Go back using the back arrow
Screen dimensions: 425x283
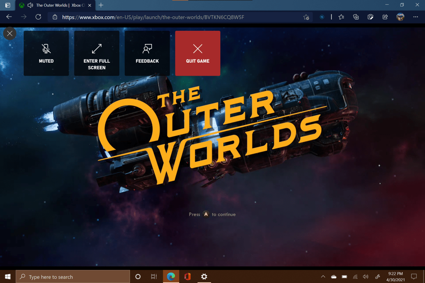coord(9,17)
